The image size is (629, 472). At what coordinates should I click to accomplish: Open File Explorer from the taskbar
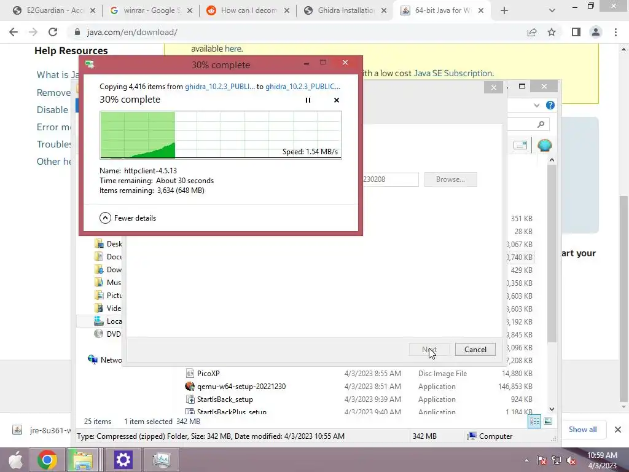coord(83,460)
